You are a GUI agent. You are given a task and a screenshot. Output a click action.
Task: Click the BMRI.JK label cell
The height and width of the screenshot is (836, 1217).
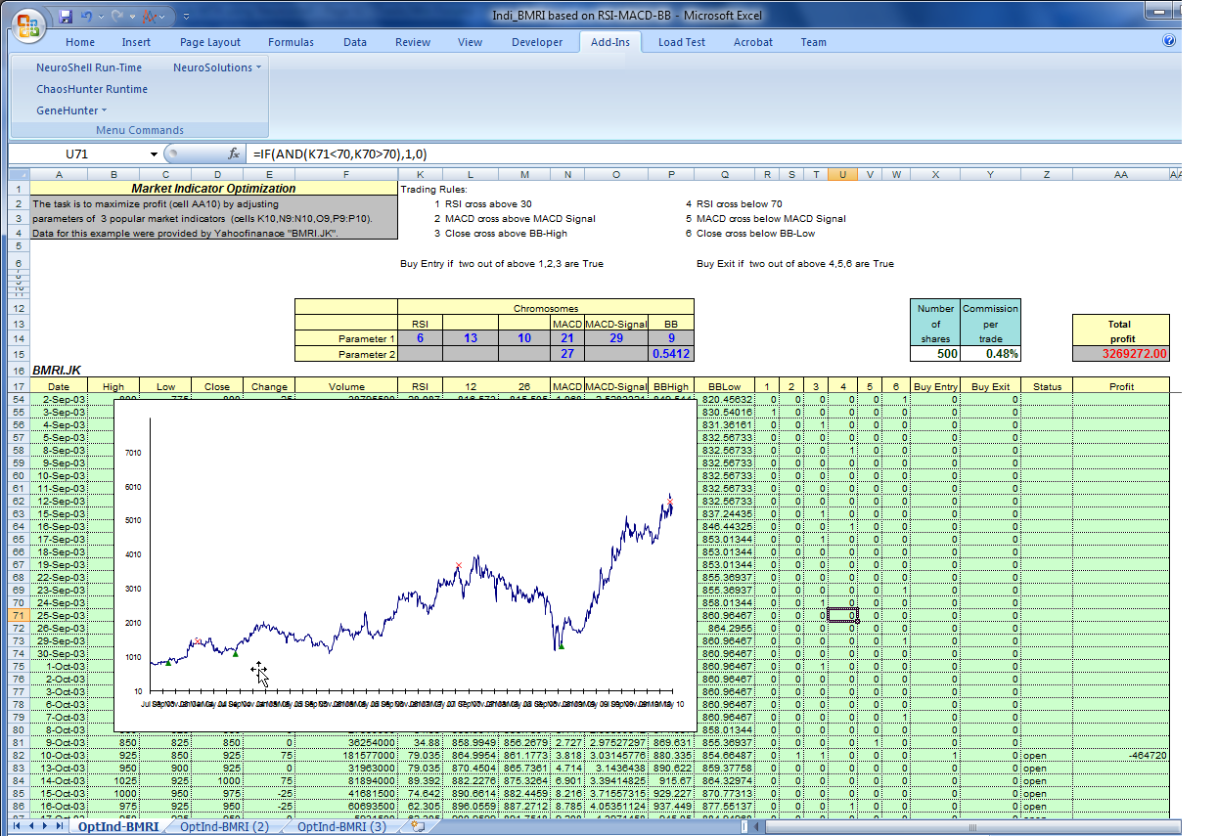point(58,372)
